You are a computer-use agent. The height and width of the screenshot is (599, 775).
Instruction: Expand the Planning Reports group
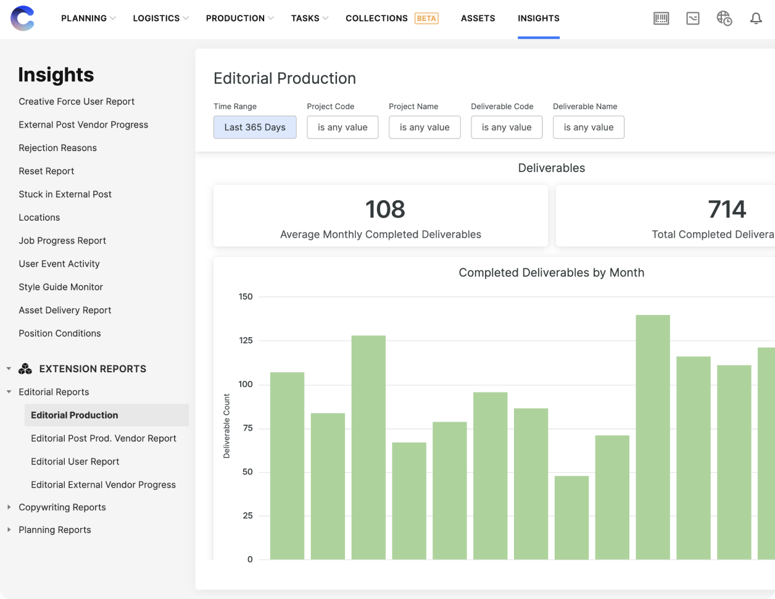click(x=9, y=530)
